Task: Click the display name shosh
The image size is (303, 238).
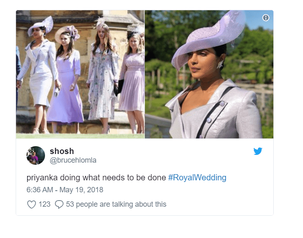Action: click(62, 151)
